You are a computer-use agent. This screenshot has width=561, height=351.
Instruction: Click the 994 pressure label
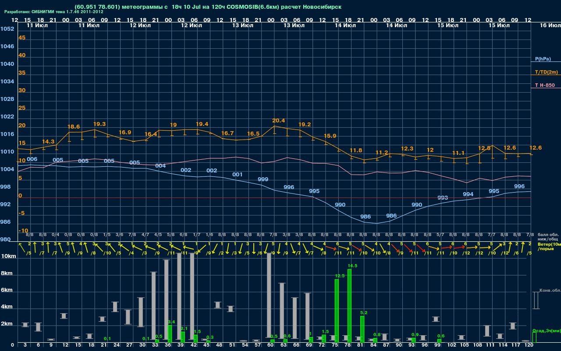click(468, 194)
